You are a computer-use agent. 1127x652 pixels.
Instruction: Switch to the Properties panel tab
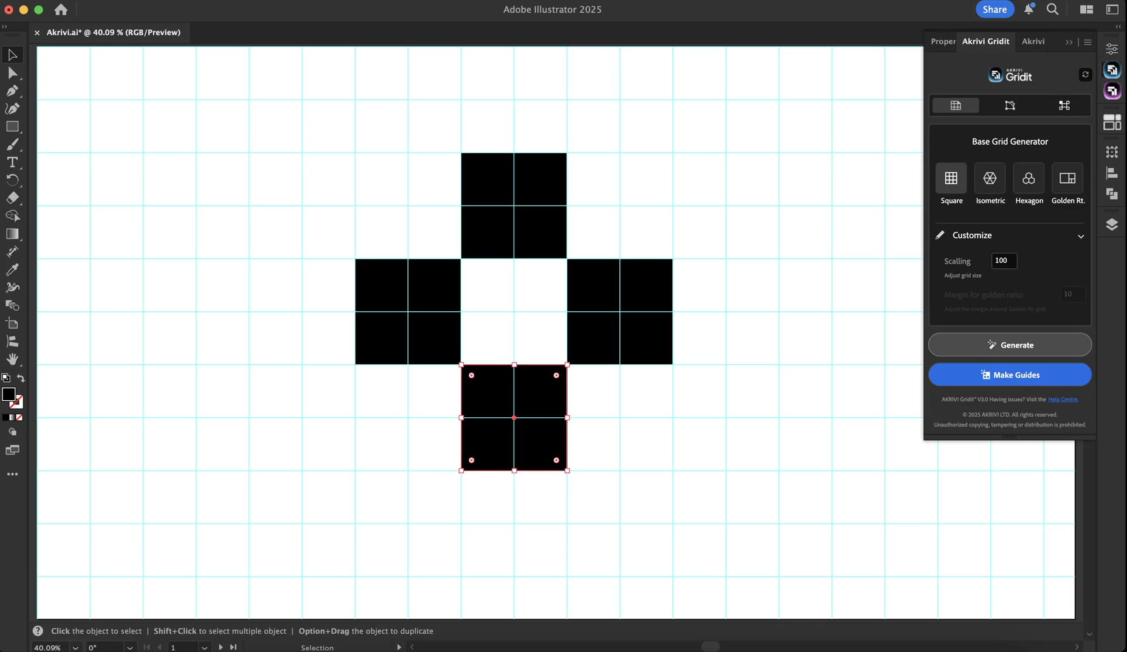click(943, 41)
